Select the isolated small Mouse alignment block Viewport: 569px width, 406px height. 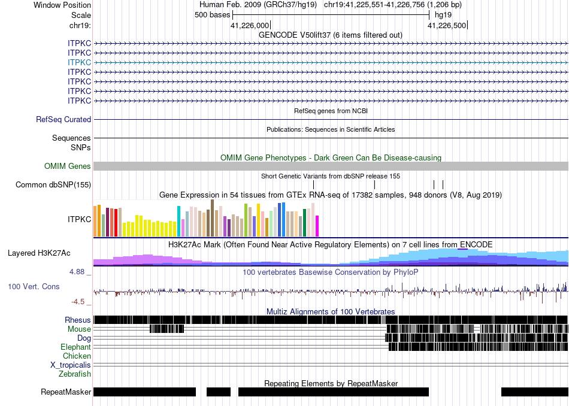[x=167, y=329]
